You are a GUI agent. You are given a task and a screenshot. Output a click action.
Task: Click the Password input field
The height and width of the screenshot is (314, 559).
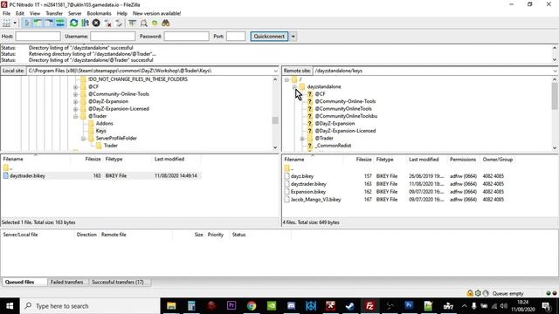click(186, 37)
